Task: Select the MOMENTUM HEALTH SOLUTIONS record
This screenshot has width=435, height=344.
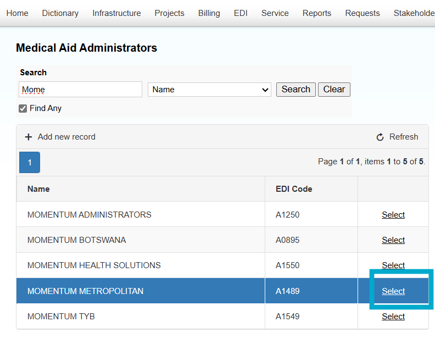Action: point(393,265)
